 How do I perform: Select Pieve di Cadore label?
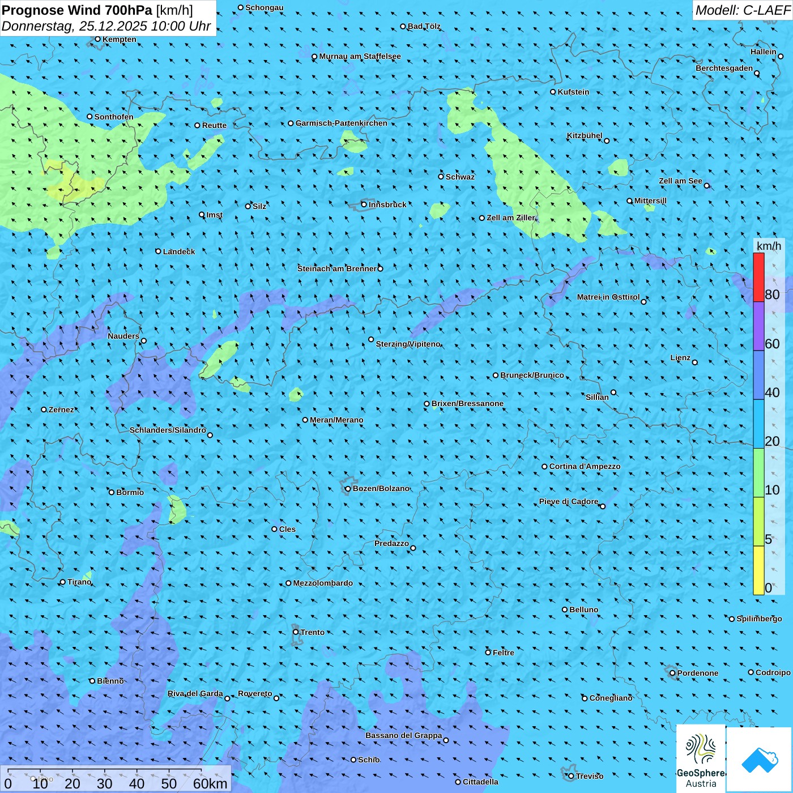tap(569, 502)
